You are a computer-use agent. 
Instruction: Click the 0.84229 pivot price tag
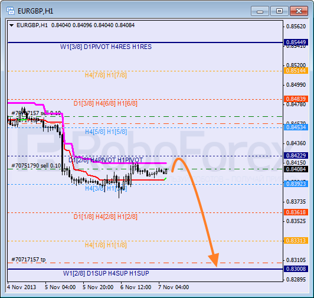click(x=296, y=156)
